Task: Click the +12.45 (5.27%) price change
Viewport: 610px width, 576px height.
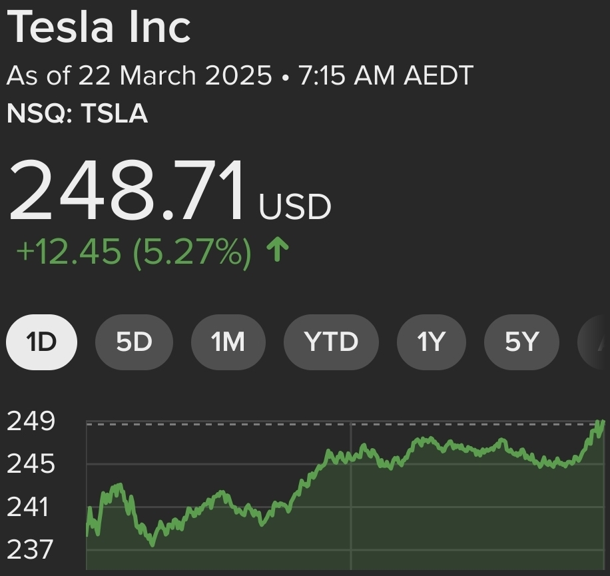Action: (133, 252)
